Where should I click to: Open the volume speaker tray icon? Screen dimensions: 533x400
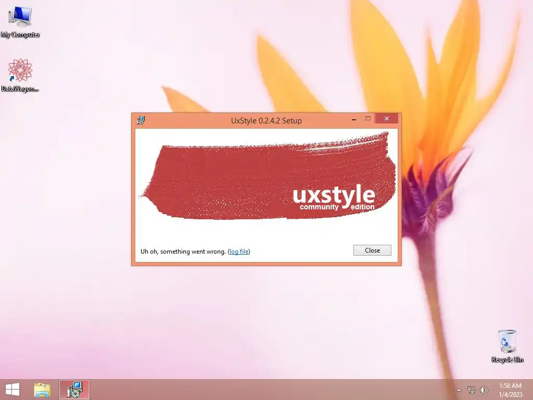[x=484, y=390]
